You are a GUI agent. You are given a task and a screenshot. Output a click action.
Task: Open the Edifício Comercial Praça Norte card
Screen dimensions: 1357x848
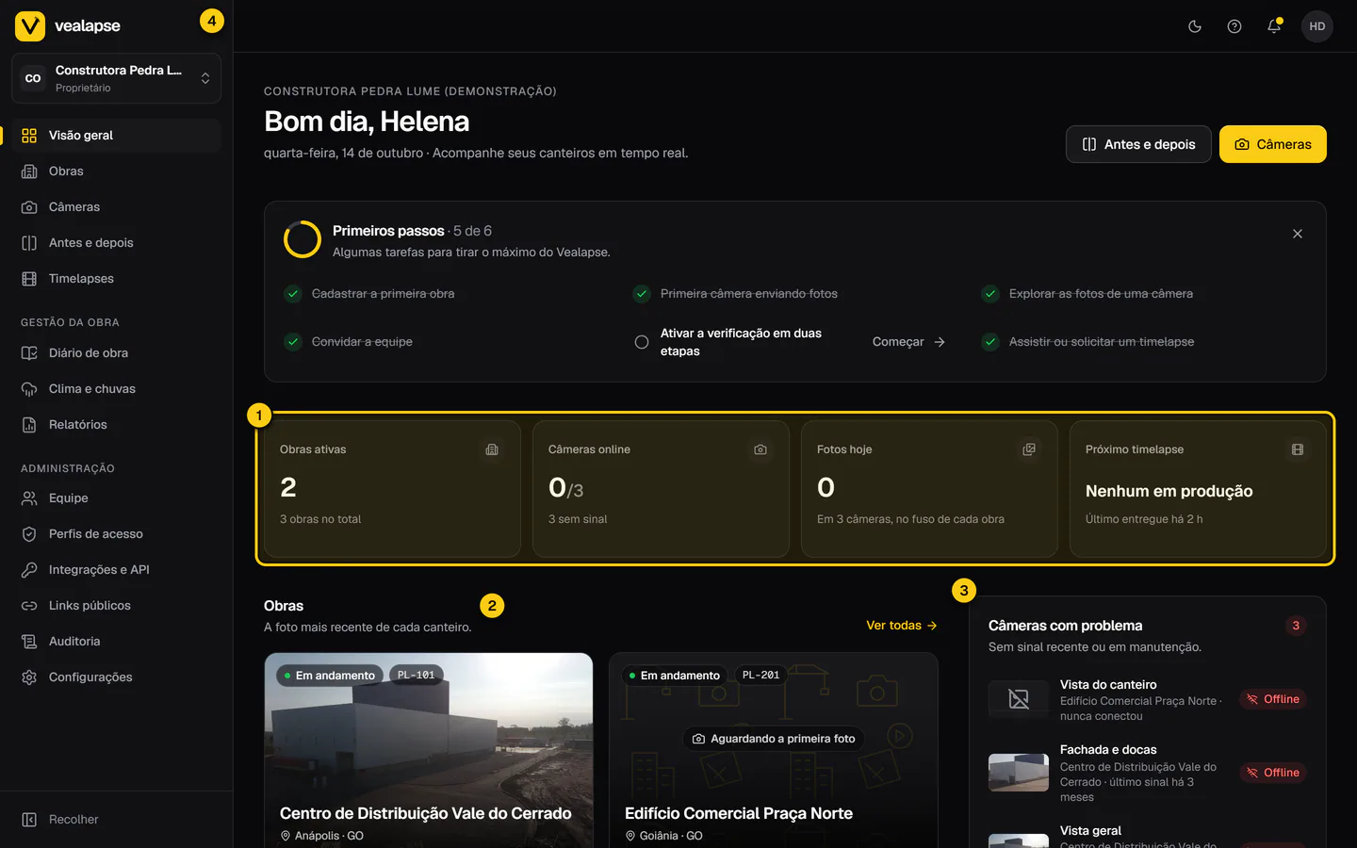[x=774, y=751]
